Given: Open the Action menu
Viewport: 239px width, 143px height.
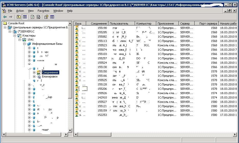Looking at the screenshot, I should (x=20, y=11).
